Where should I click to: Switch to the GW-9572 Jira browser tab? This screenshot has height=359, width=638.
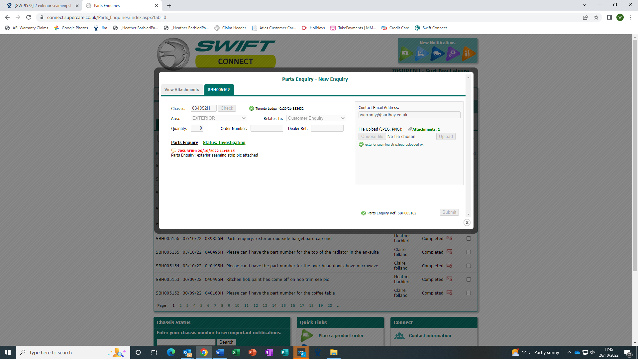coord(43,6)
